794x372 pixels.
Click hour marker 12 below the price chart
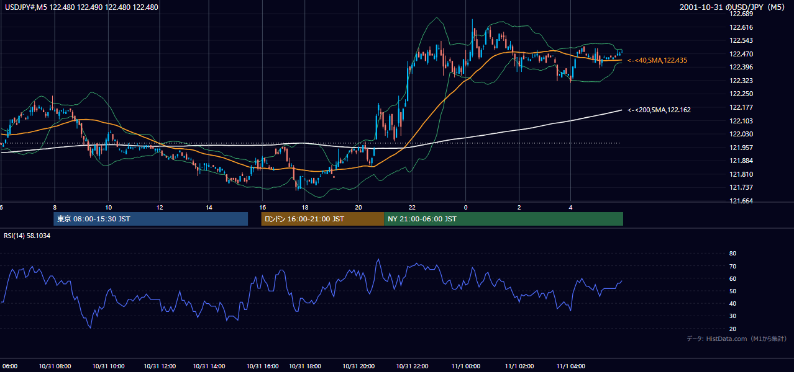[160, 207]
